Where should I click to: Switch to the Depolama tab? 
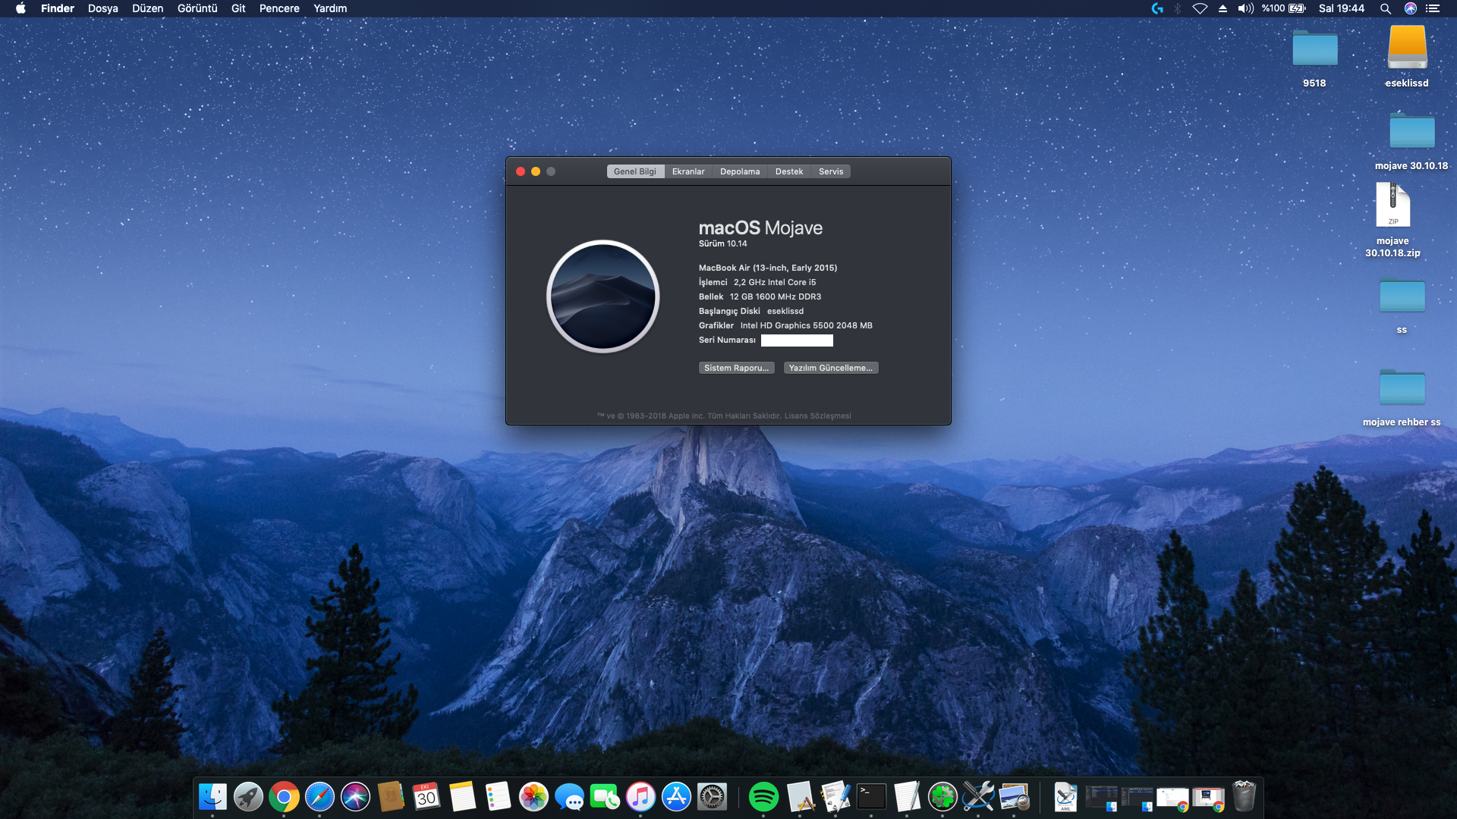[739, 171]
